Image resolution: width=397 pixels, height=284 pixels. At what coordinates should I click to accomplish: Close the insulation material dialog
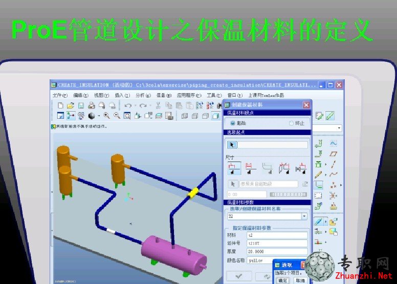point(306,105)
